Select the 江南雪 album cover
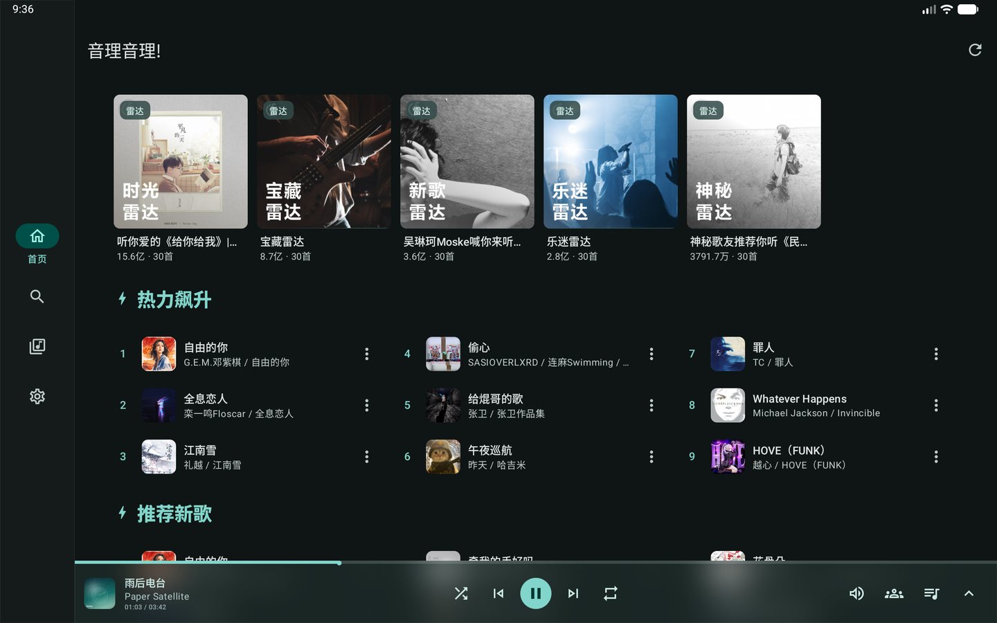Viewport: 997px width, 623px height. 159,456
